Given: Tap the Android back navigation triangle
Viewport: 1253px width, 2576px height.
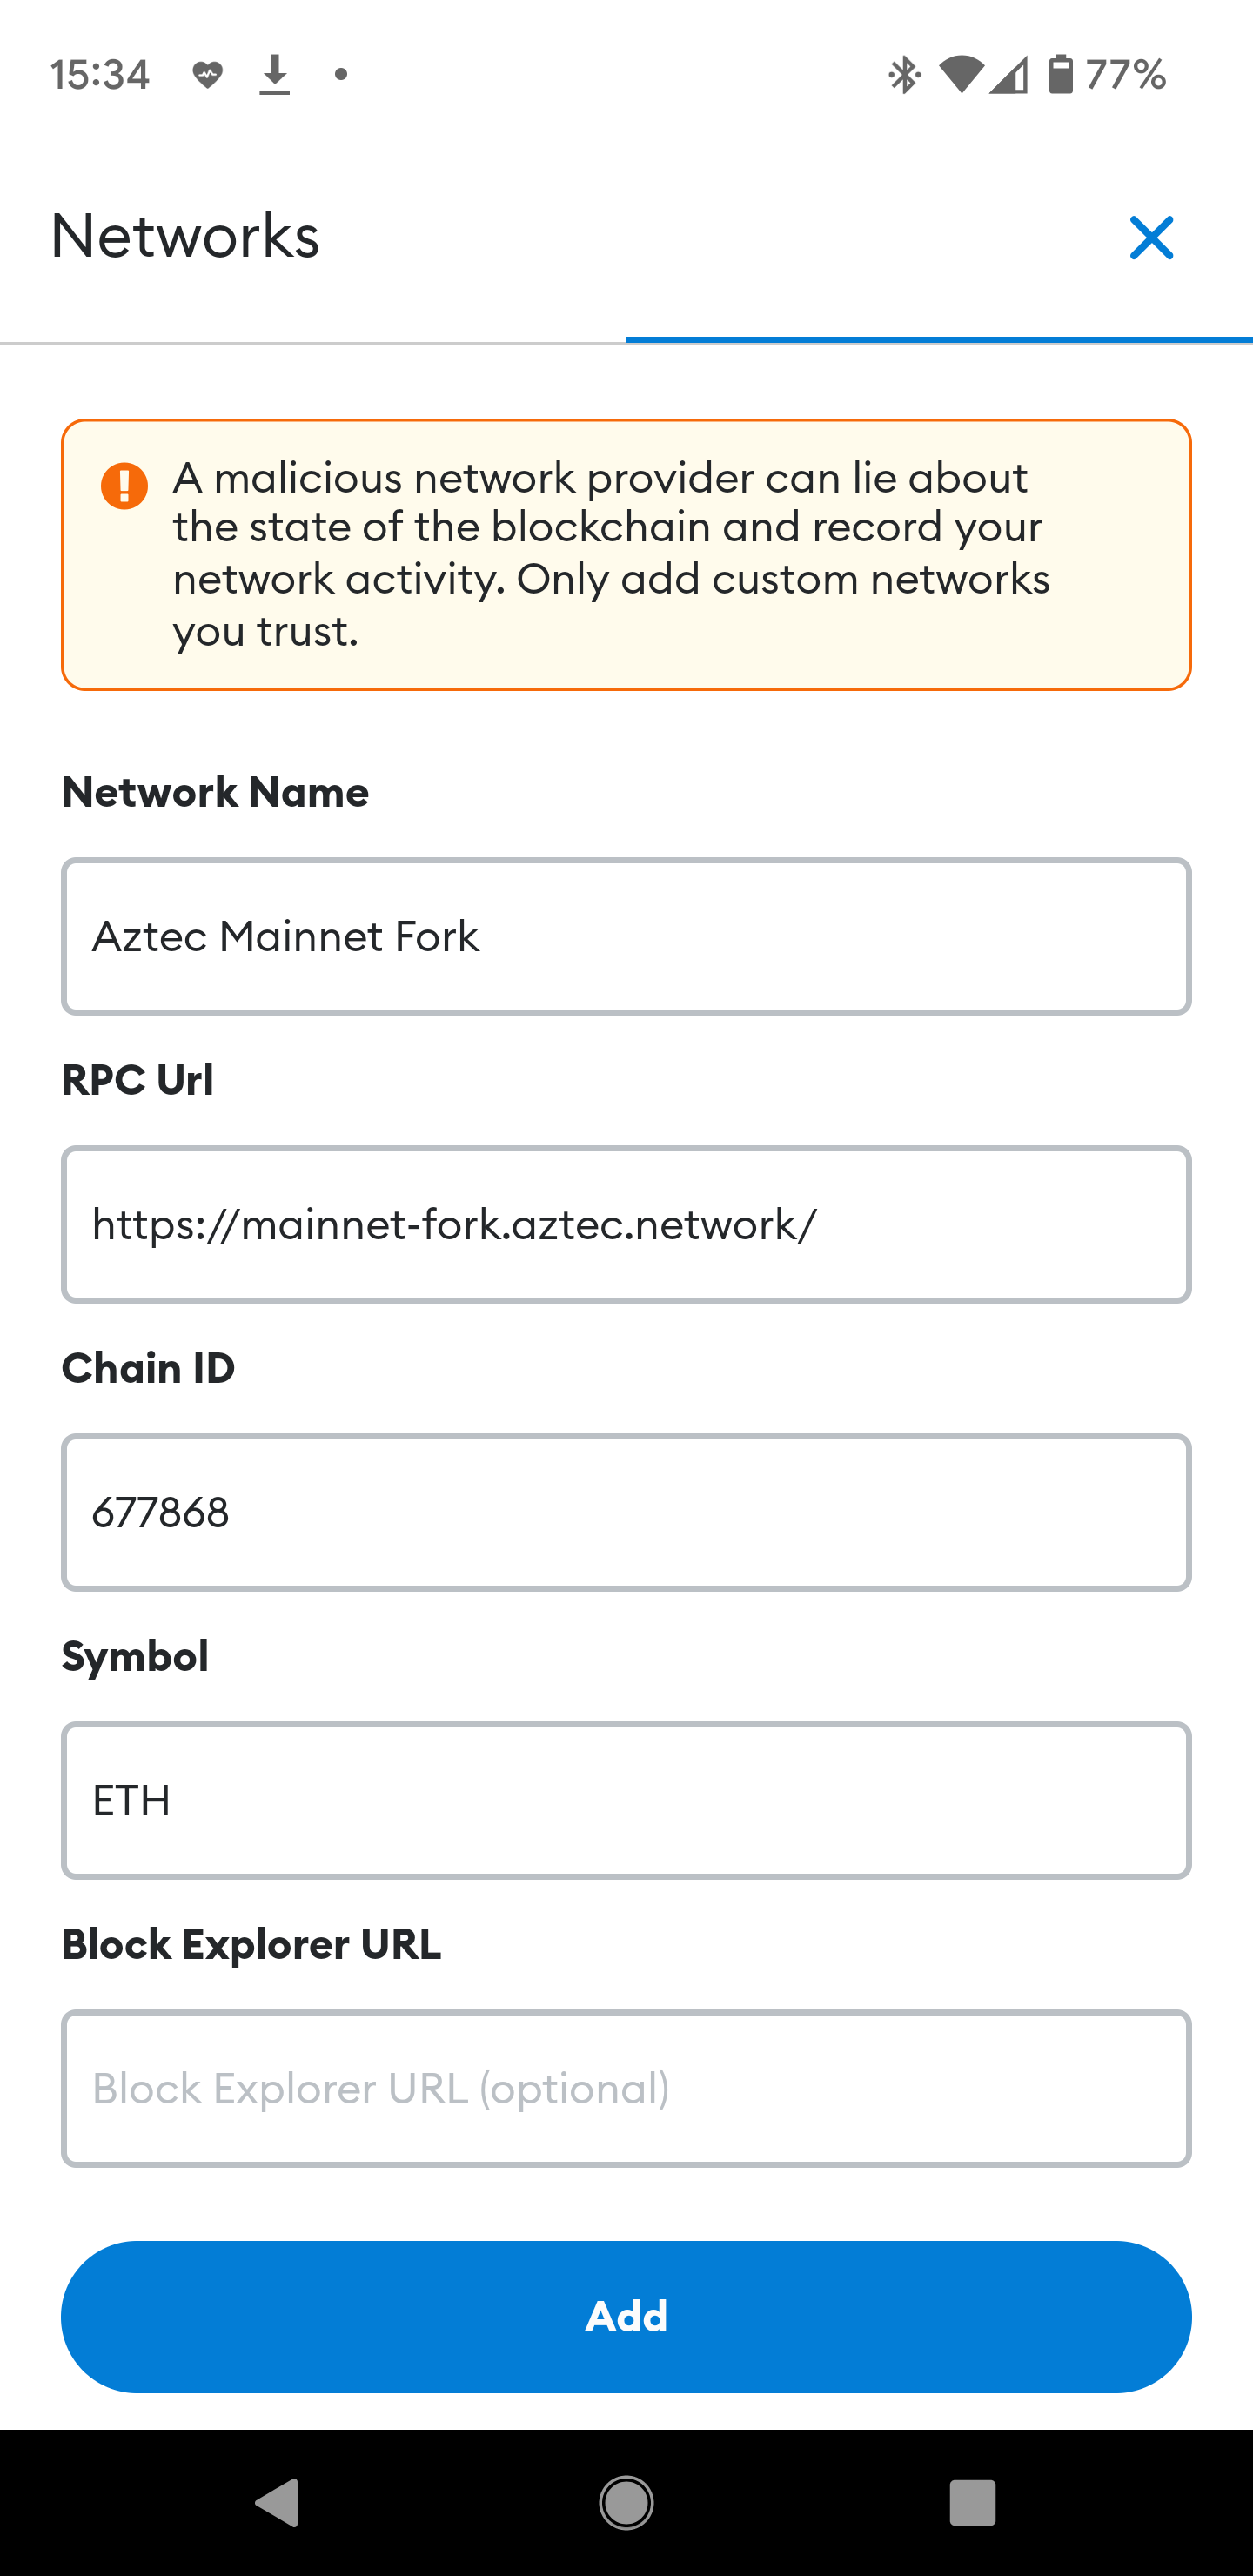Looking at the screenshot, I should point(278,2503).
